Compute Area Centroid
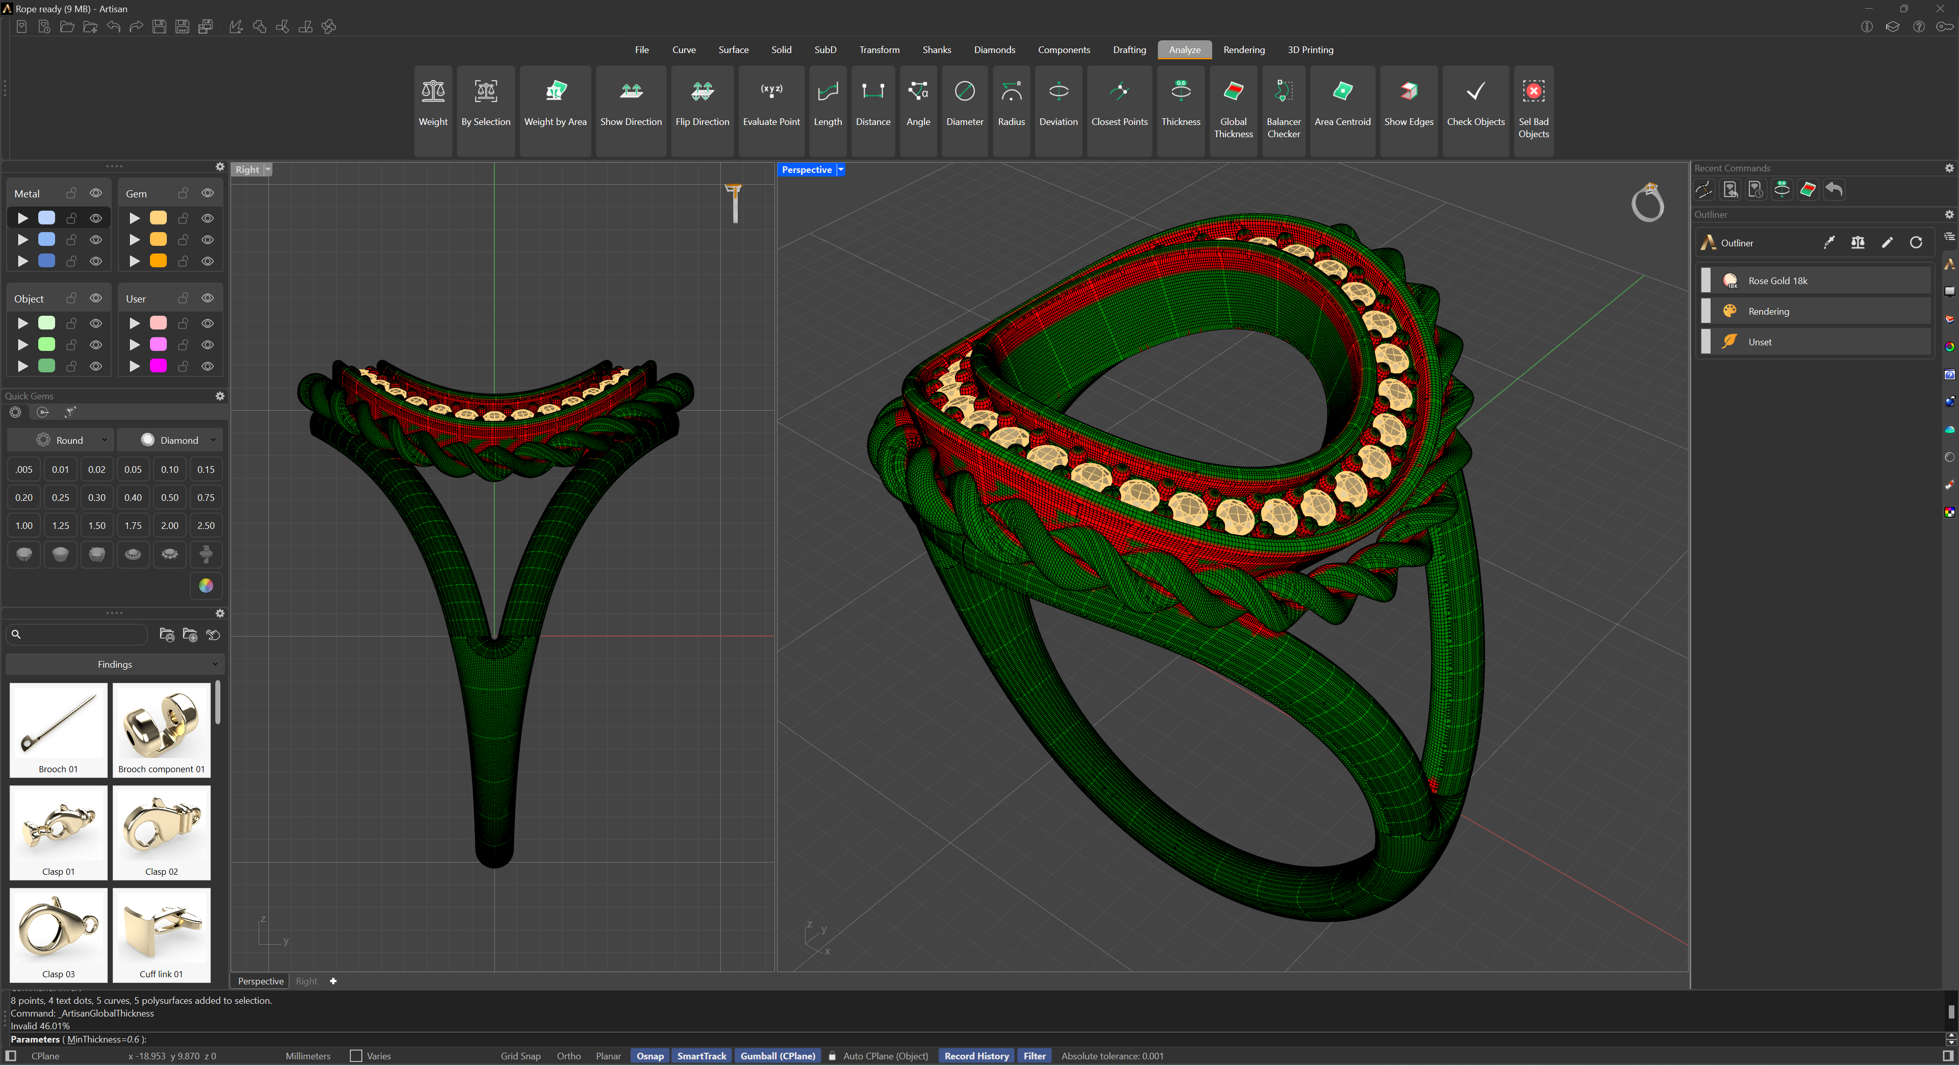 pos(1342,111)
